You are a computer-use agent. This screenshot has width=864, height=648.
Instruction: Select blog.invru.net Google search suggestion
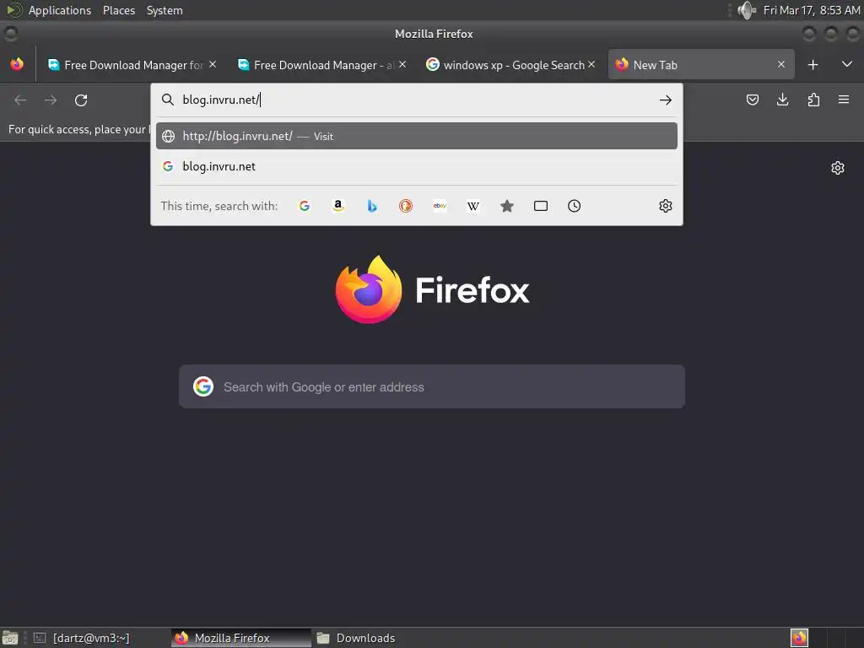[417, 166]
